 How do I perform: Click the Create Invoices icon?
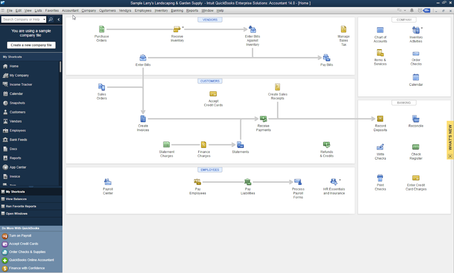(143, 119)
